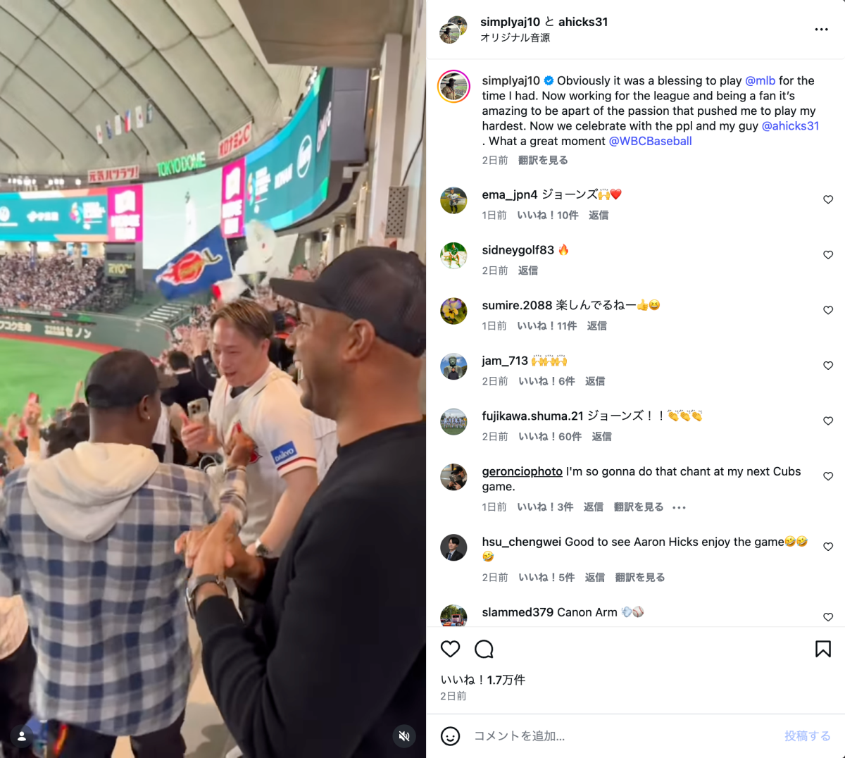Like hsu_chengwei's comment heart

[x=828, y=547]
